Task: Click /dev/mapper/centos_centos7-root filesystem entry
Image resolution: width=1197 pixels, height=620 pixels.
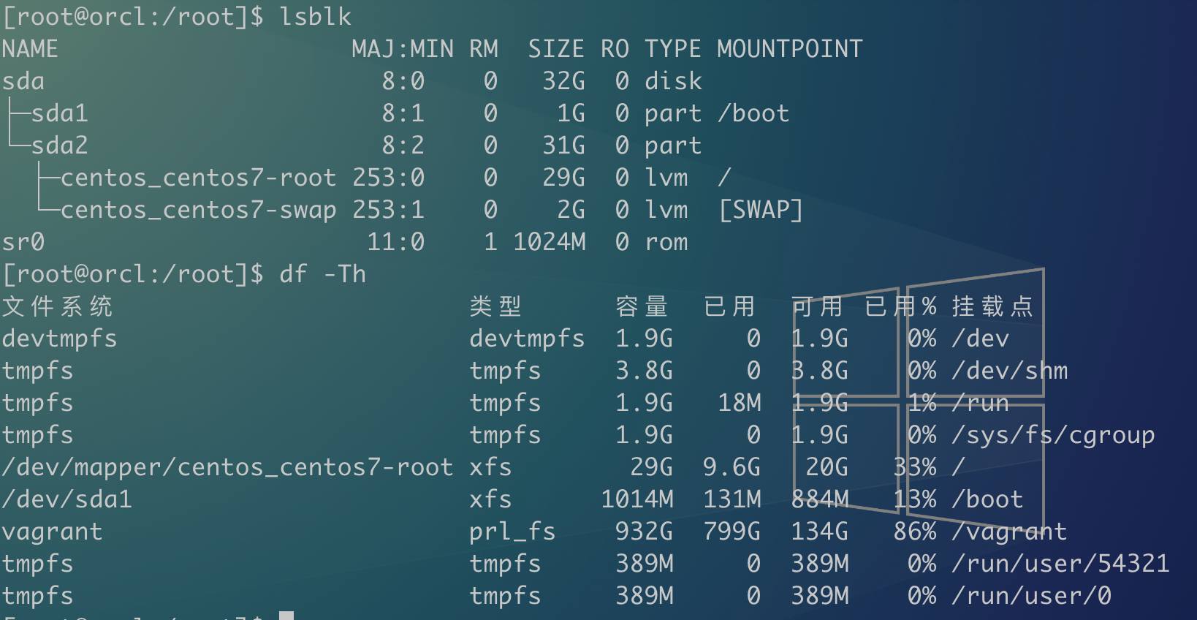Action: 227,467
